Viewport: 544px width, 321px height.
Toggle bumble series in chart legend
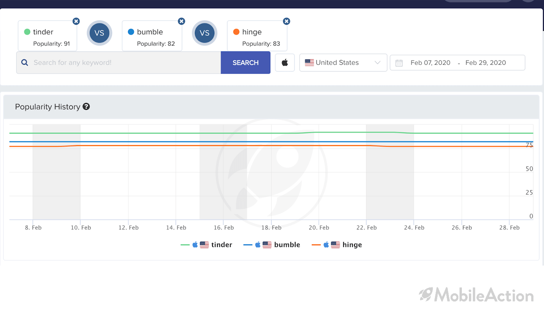(272, 245)
